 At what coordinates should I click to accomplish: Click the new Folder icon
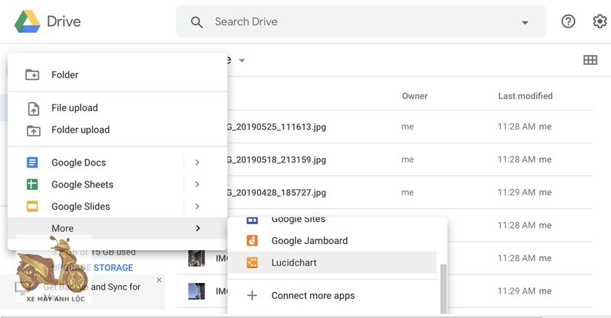pyautogui.click(x=32, y=74)
